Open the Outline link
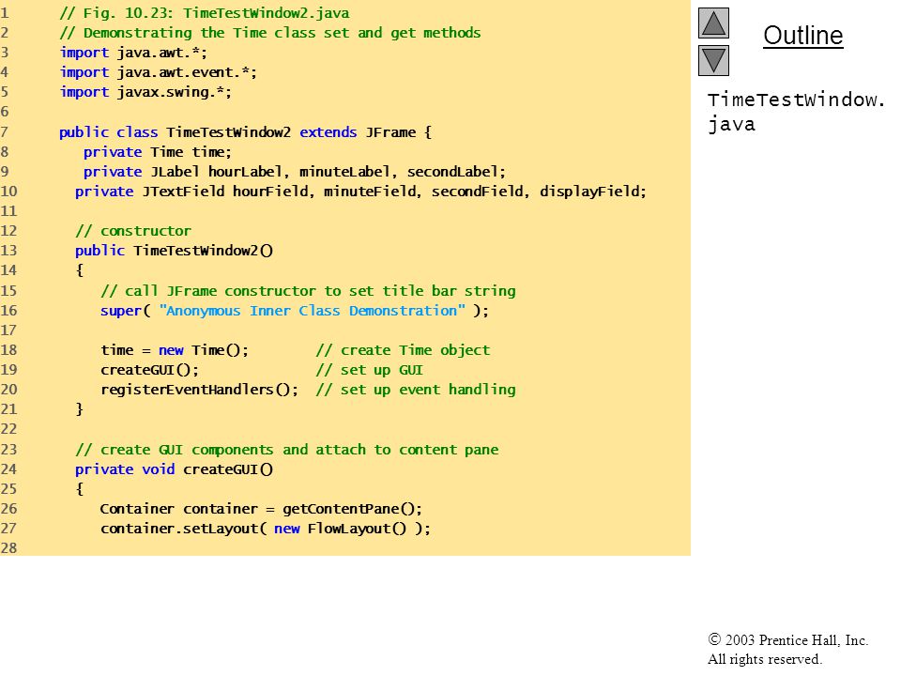Viewport: 901px width, 676px height. point(802,36)
